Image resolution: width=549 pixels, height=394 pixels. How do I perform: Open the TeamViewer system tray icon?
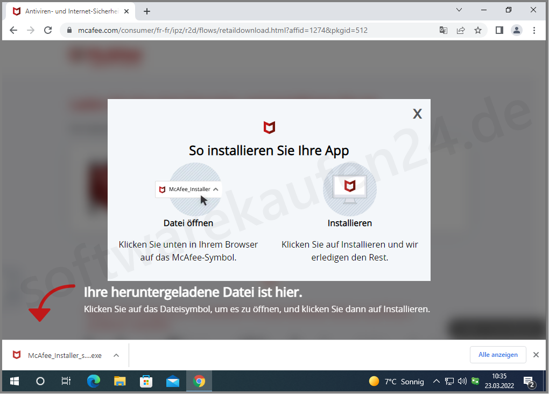(x=475, y=381)
